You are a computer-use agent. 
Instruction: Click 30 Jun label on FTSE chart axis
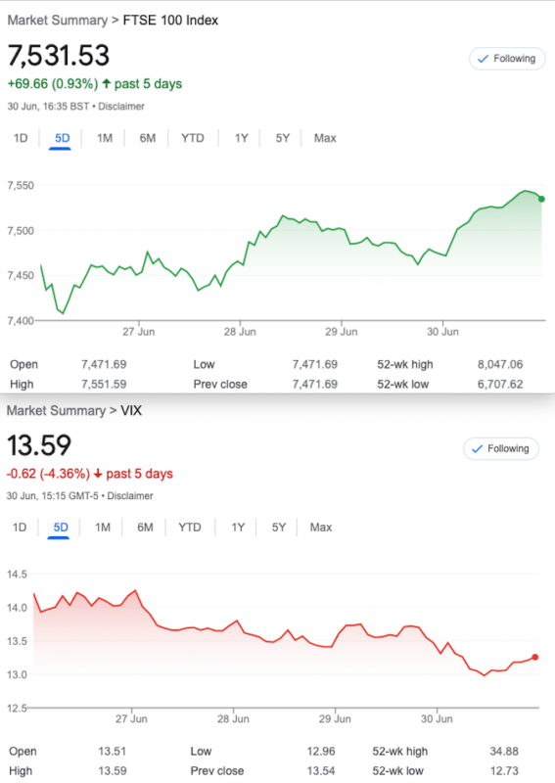(442, 332)
